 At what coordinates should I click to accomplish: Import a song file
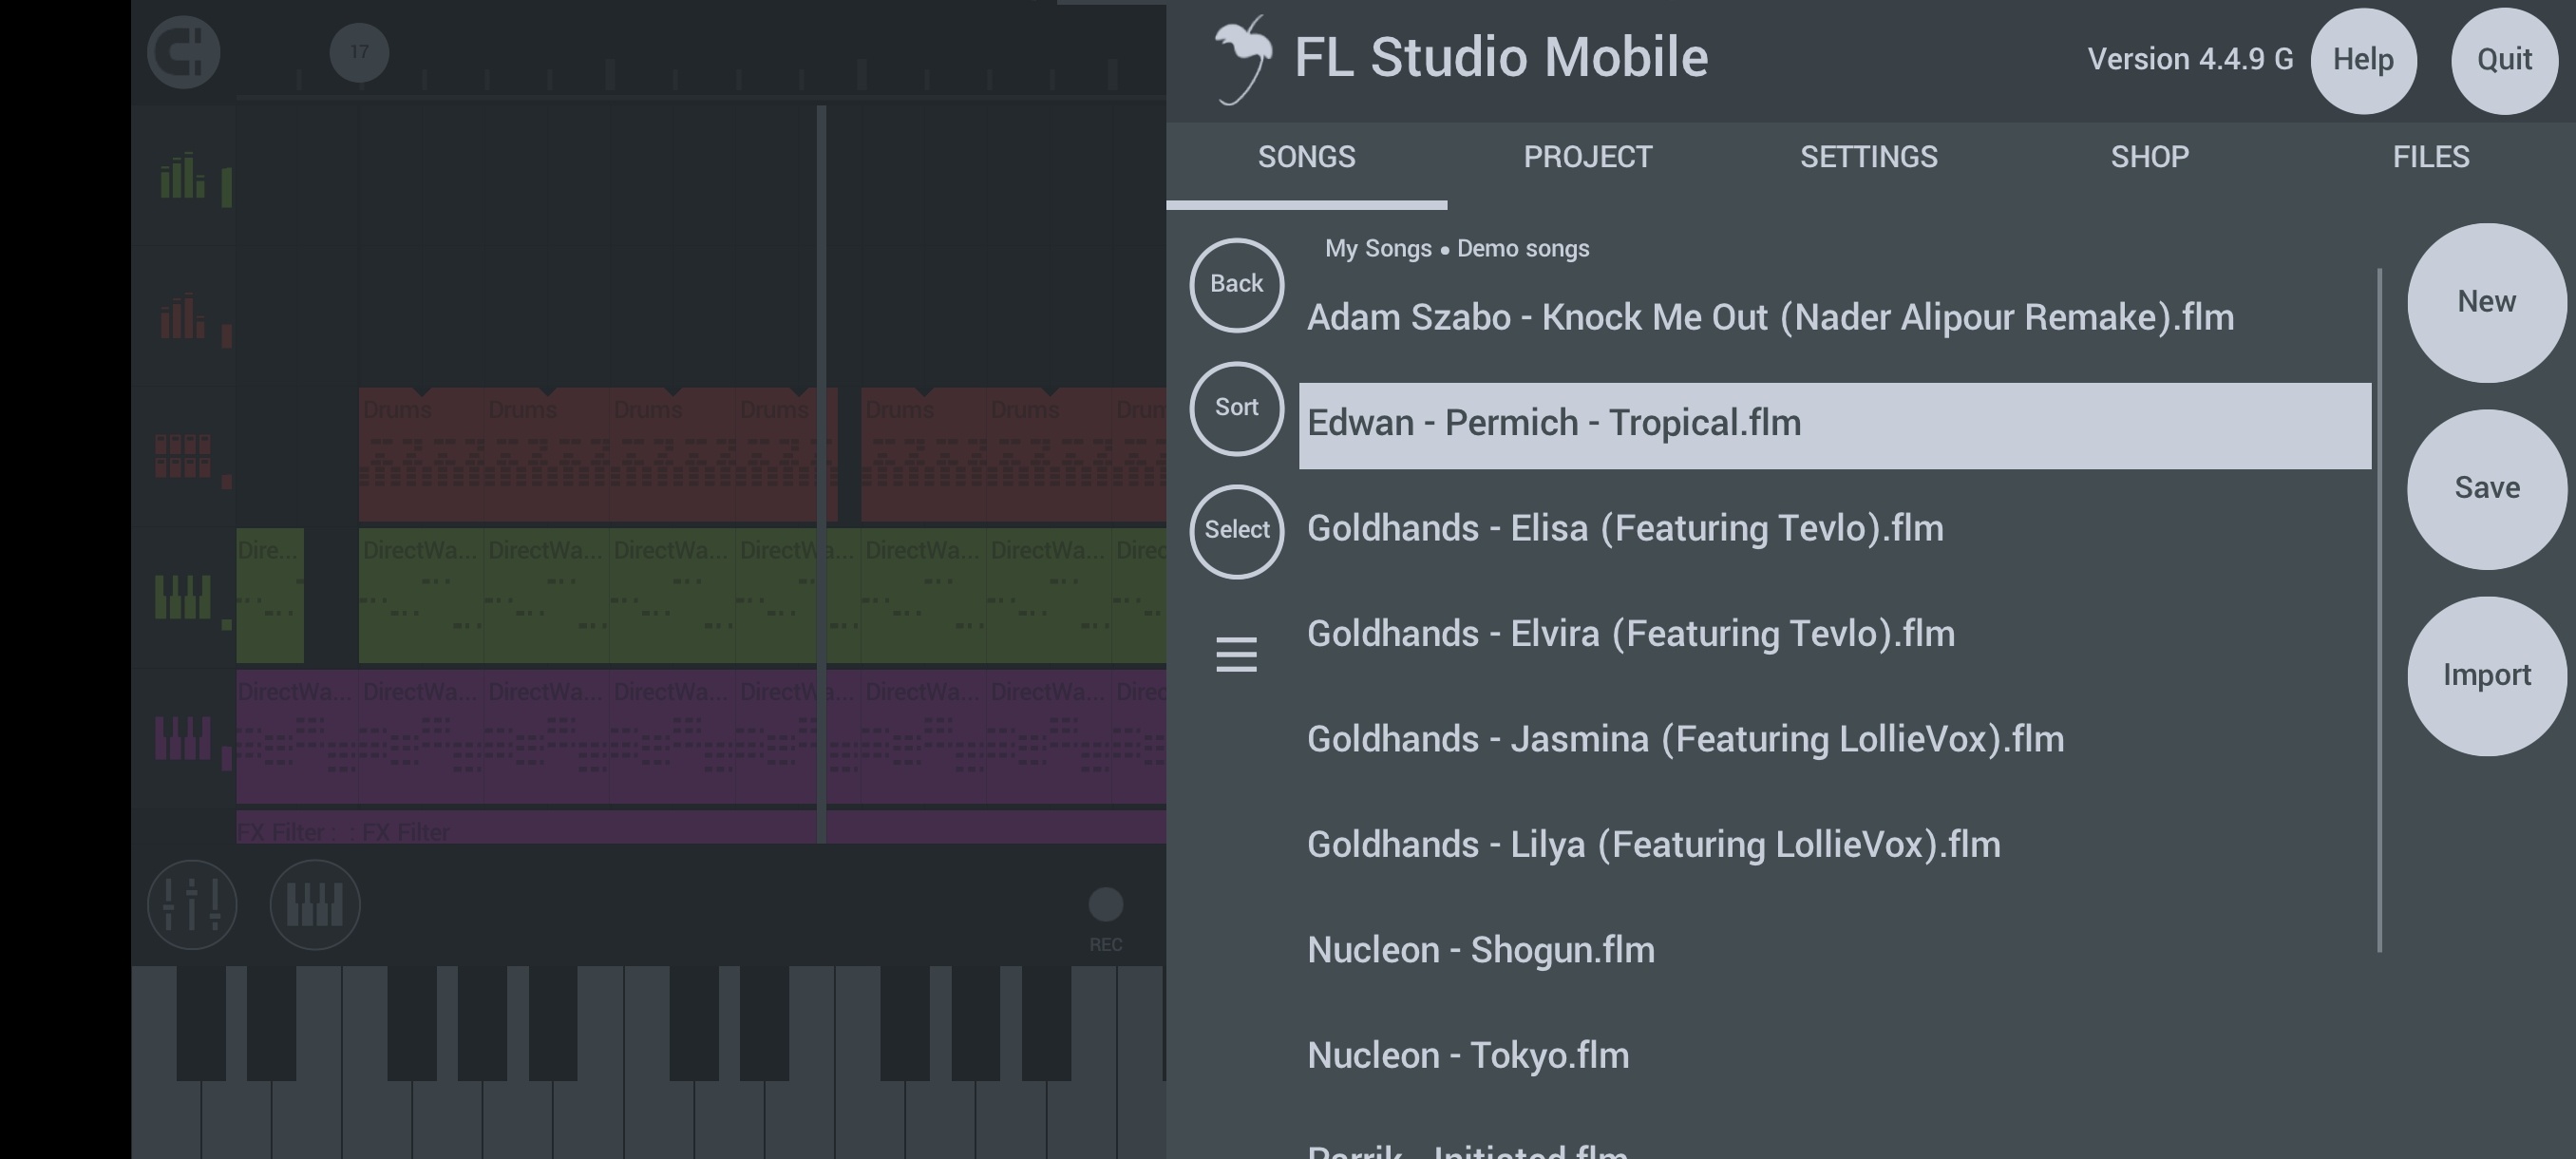tap(2487, 675)
